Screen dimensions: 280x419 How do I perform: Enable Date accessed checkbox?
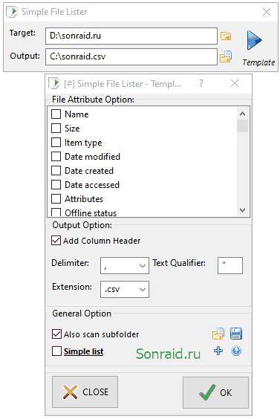click(x=56, y=185)
